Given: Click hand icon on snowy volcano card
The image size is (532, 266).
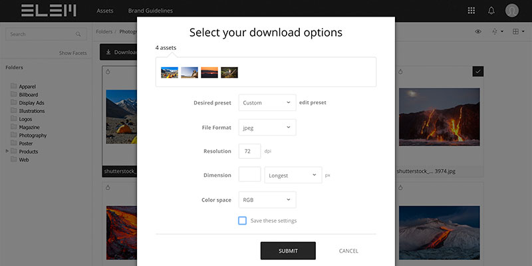Looking at the screenshot, I should click(x=400, y=188).
